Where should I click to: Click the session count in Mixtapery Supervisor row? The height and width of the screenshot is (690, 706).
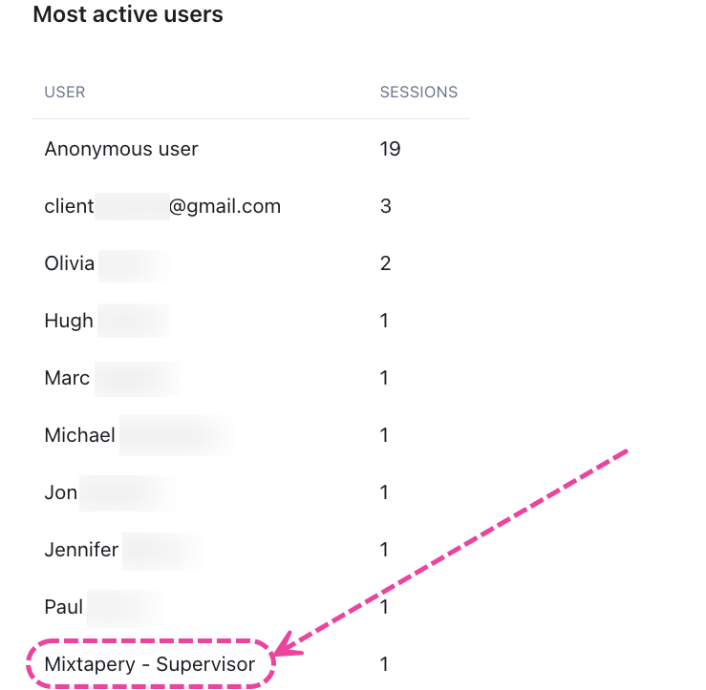pos(384,664)
